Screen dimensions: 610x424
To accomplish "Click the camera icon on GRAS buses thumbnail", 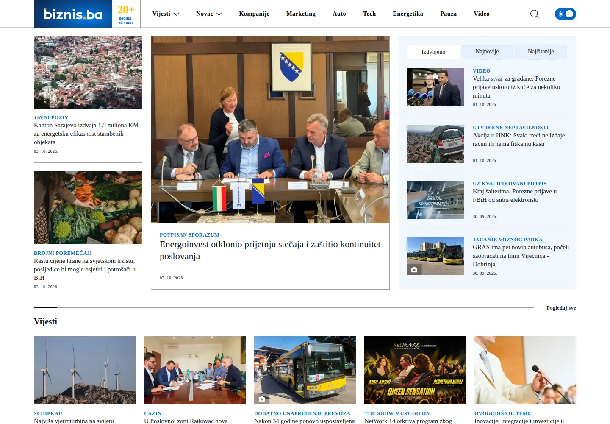I will click(414, 270).
